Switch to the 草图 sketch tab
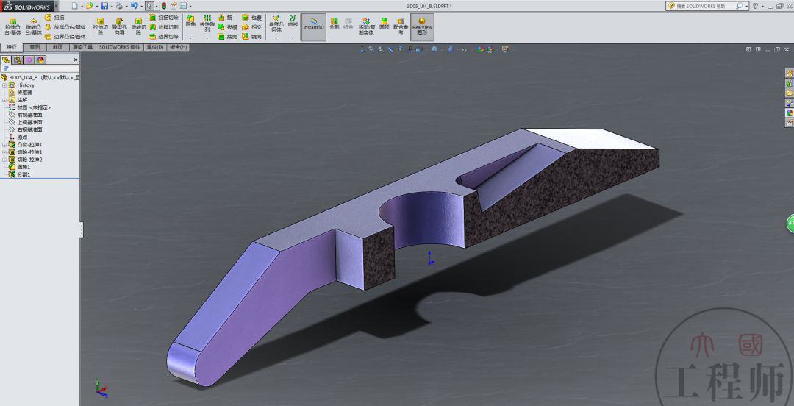This screenshot has height=406, width=794. (x=35, y=47)
